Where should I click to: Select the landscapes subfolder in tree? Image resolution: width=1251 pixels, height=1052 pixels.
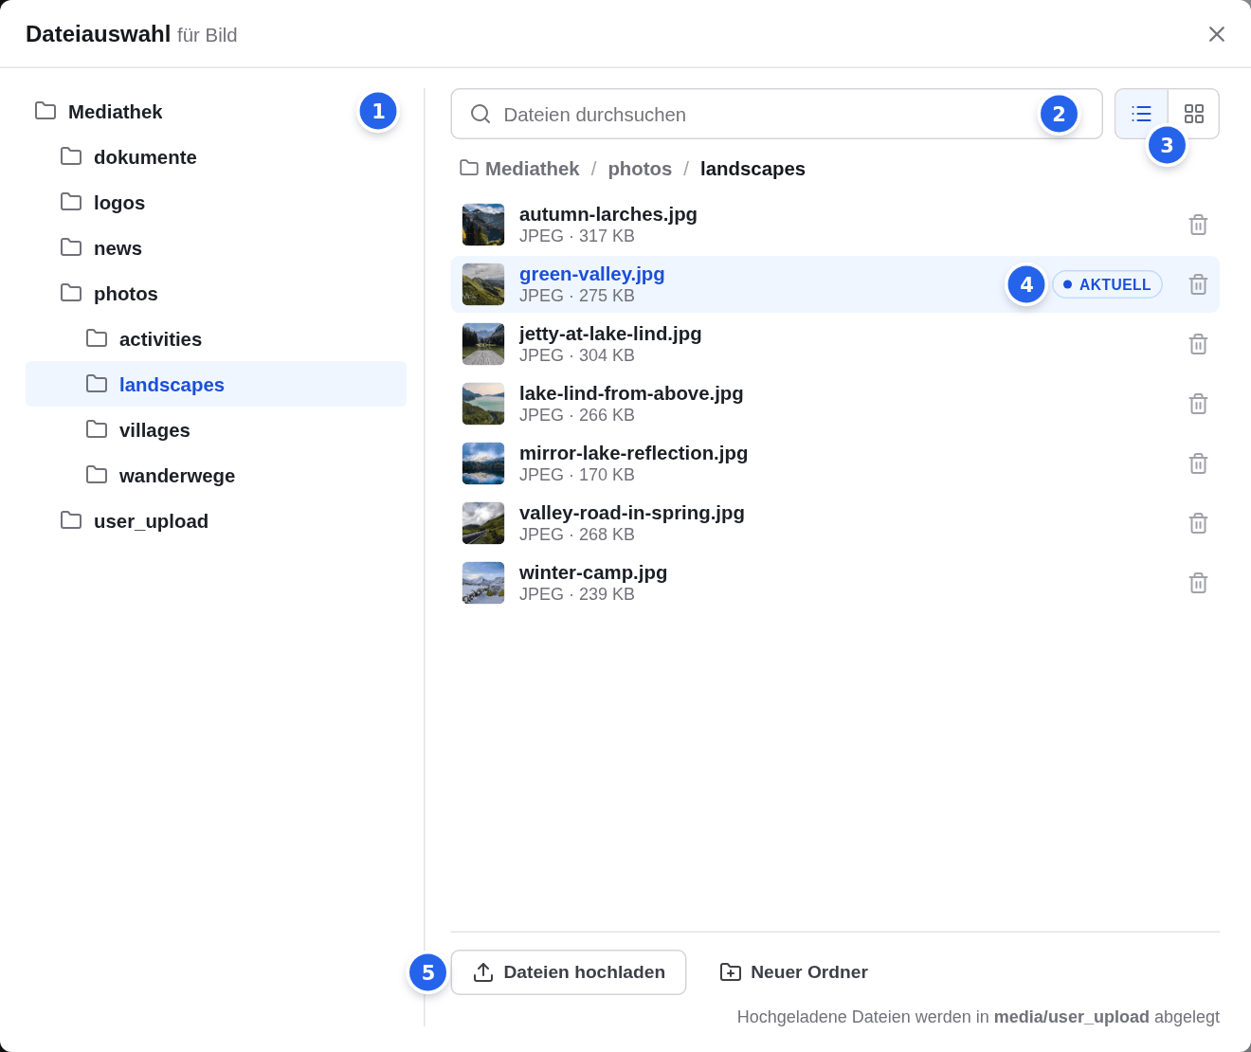(x=216, y=384)
